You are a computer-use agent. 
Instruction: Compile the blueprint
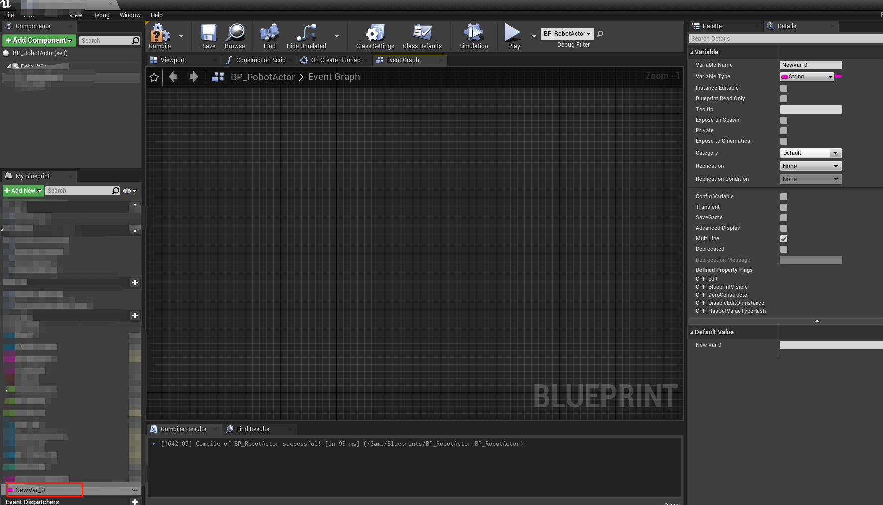[159, 36]
